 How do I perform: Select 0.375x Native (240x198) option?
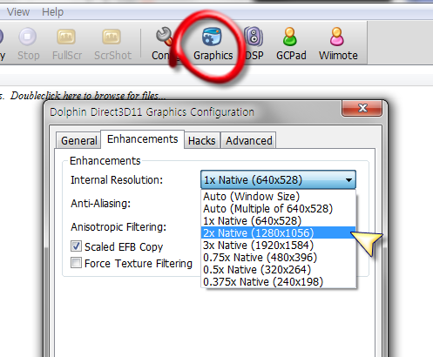pyautogui.click(x=278, y=282)
